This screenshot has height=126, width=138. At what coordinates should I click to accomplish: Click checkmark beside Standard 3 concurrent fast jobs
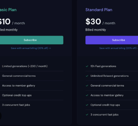point(87,115)
